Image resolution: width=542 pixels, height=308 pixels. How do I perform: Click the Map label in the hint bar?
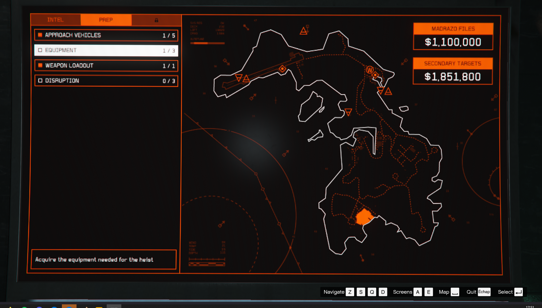(444, 292)
